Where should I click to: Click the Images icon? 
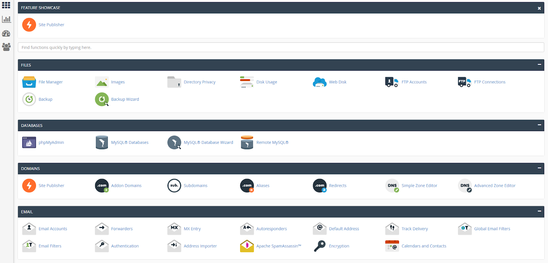coord(102,82)
